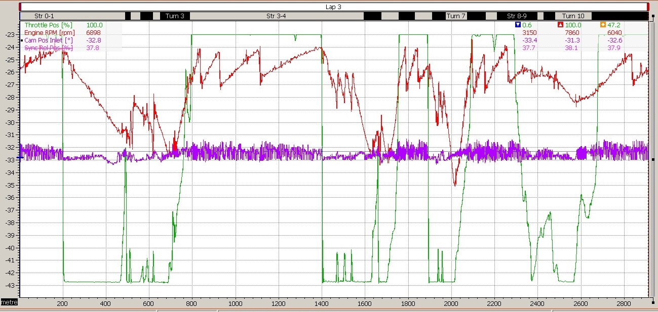Click the maximum sync value 38.1
Viewport: 658px width, 312px height.
(572, 48)
